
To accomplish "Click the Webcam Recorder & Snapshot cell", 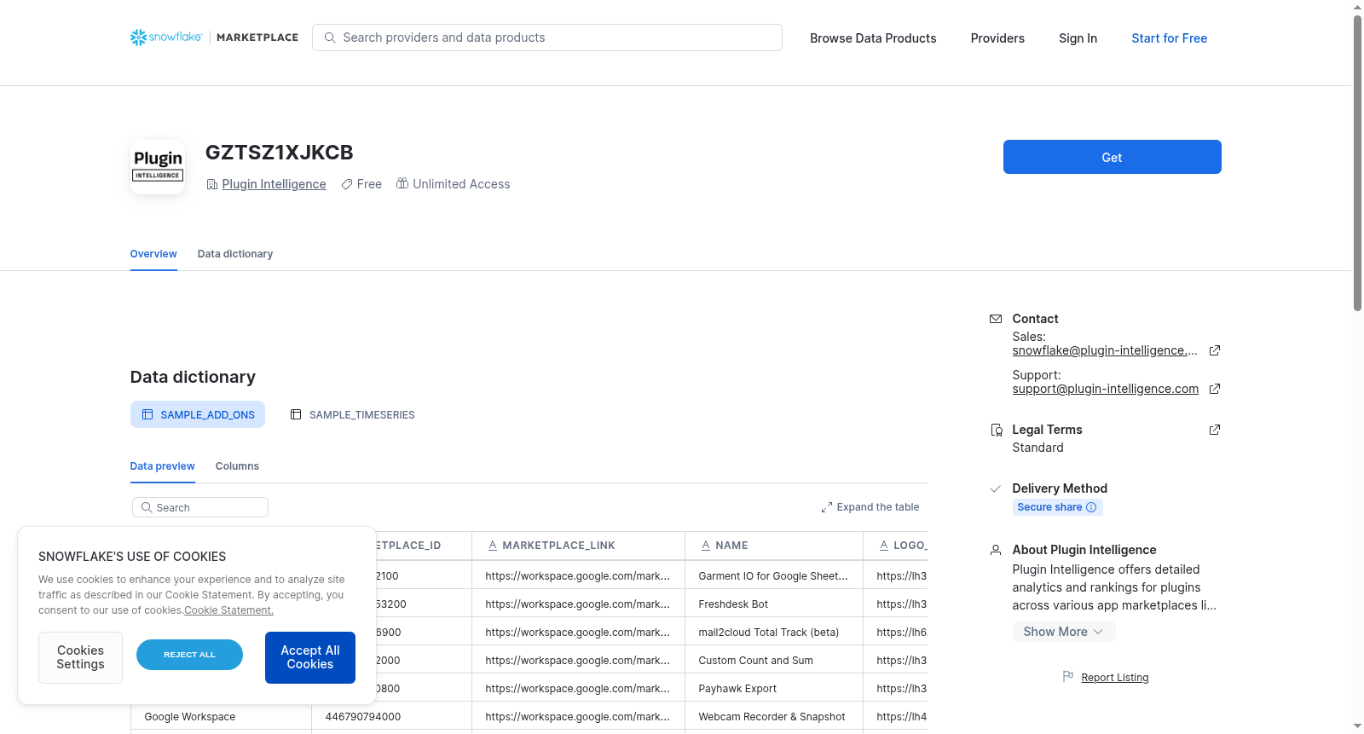I will pyautogui.click(x=774, y=716).
